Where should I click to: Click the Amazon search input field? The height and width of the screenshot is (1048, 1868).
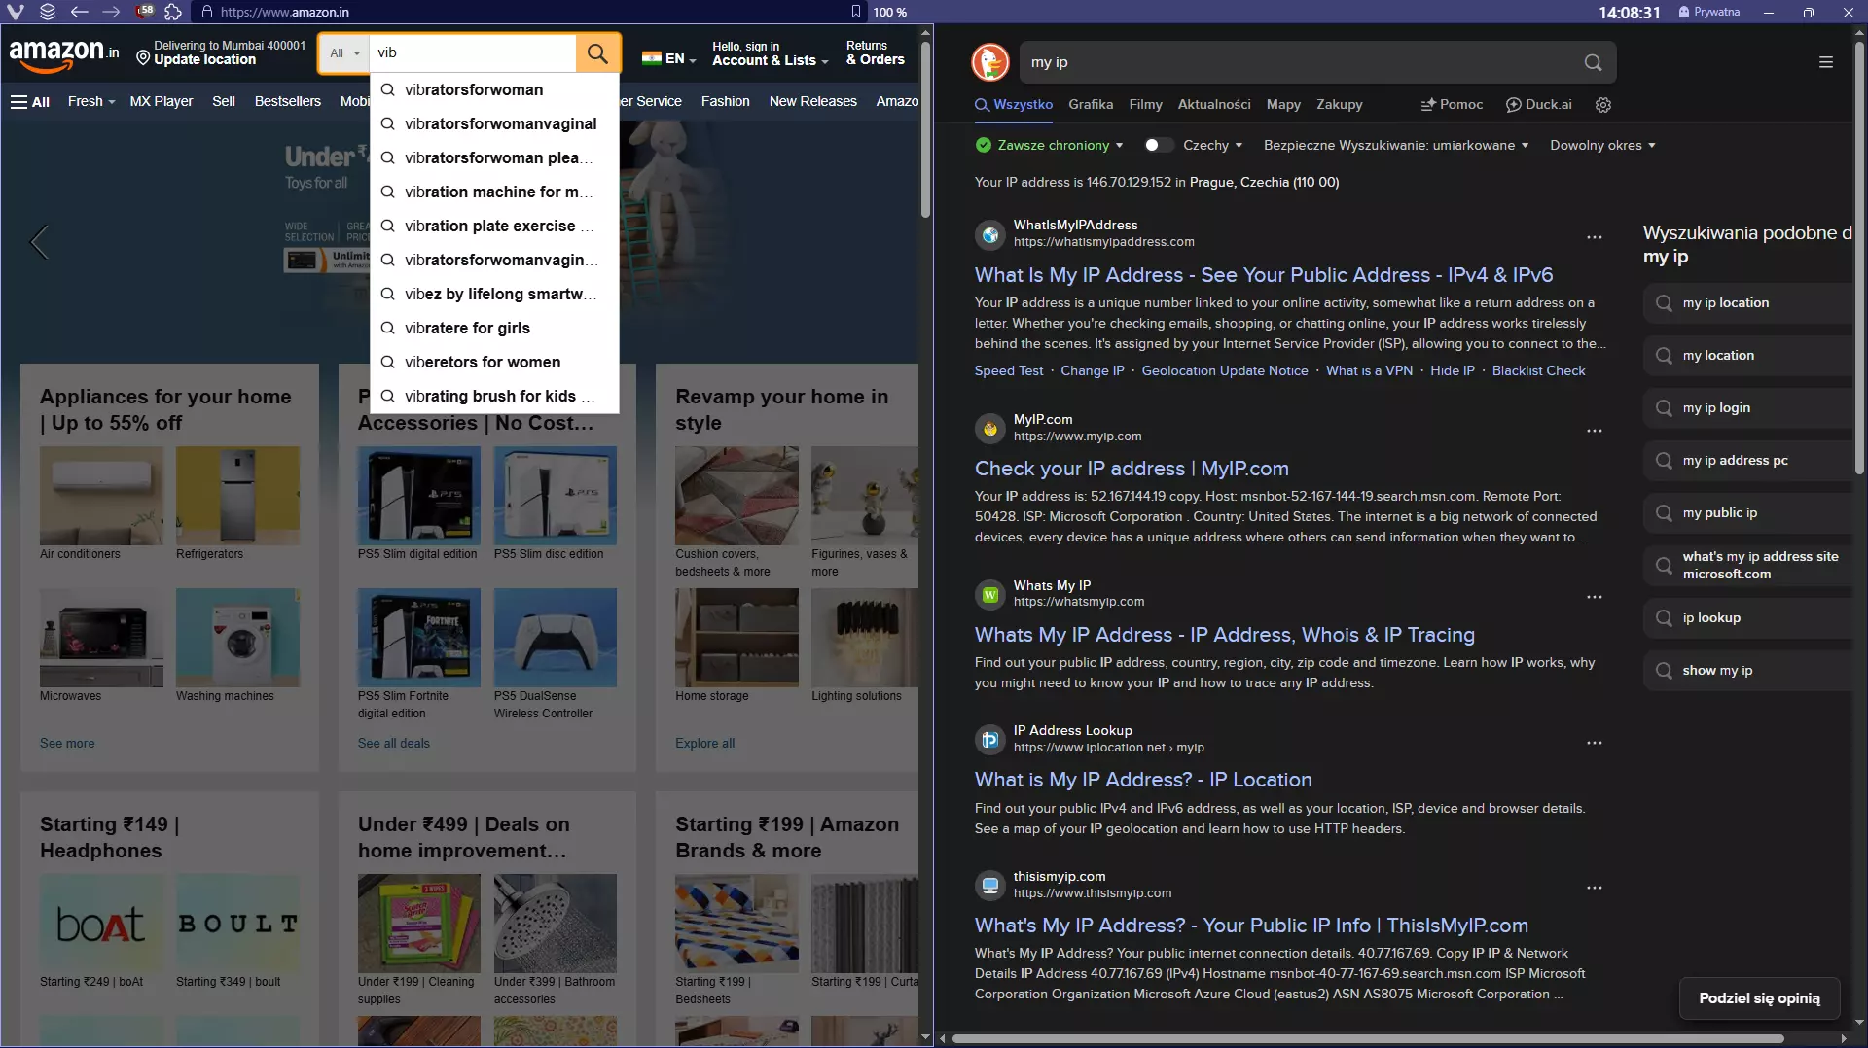tap(473, 53)
